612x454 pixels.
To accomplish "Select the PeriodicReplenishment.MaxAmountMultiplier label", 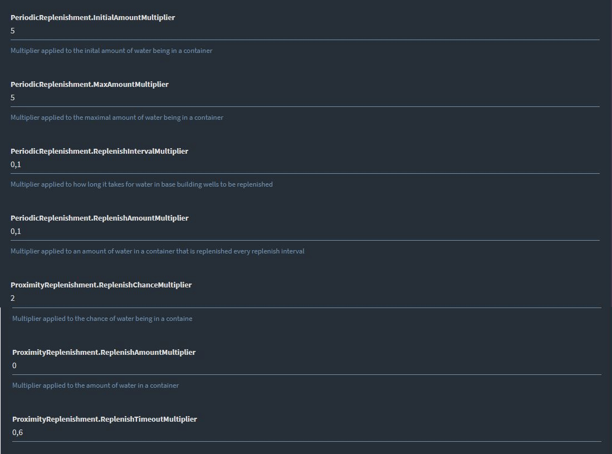I will pos(90,84).
